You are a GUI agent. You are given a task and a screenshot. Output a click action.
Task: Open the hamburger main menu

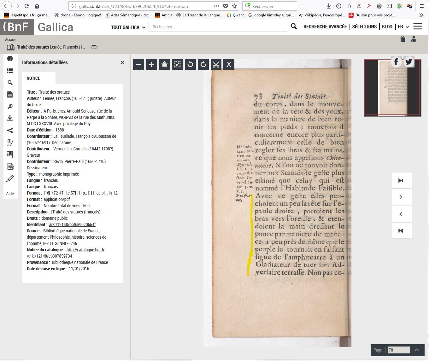(x=418, y=26)
